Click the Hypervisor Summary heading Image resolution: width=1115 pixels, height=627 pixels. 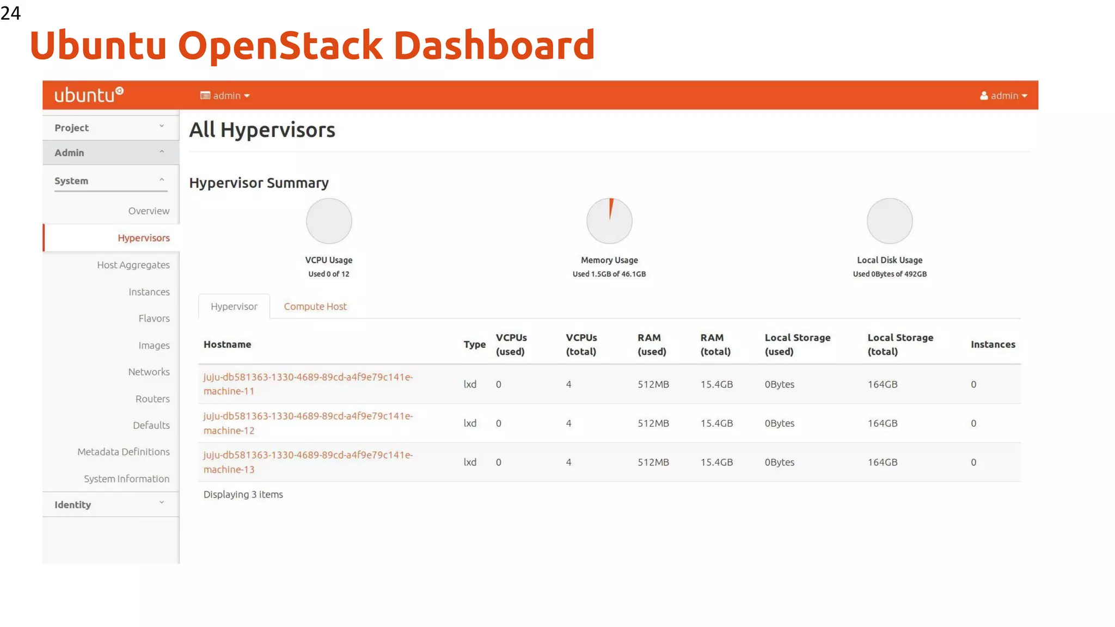tap(259, 183)
